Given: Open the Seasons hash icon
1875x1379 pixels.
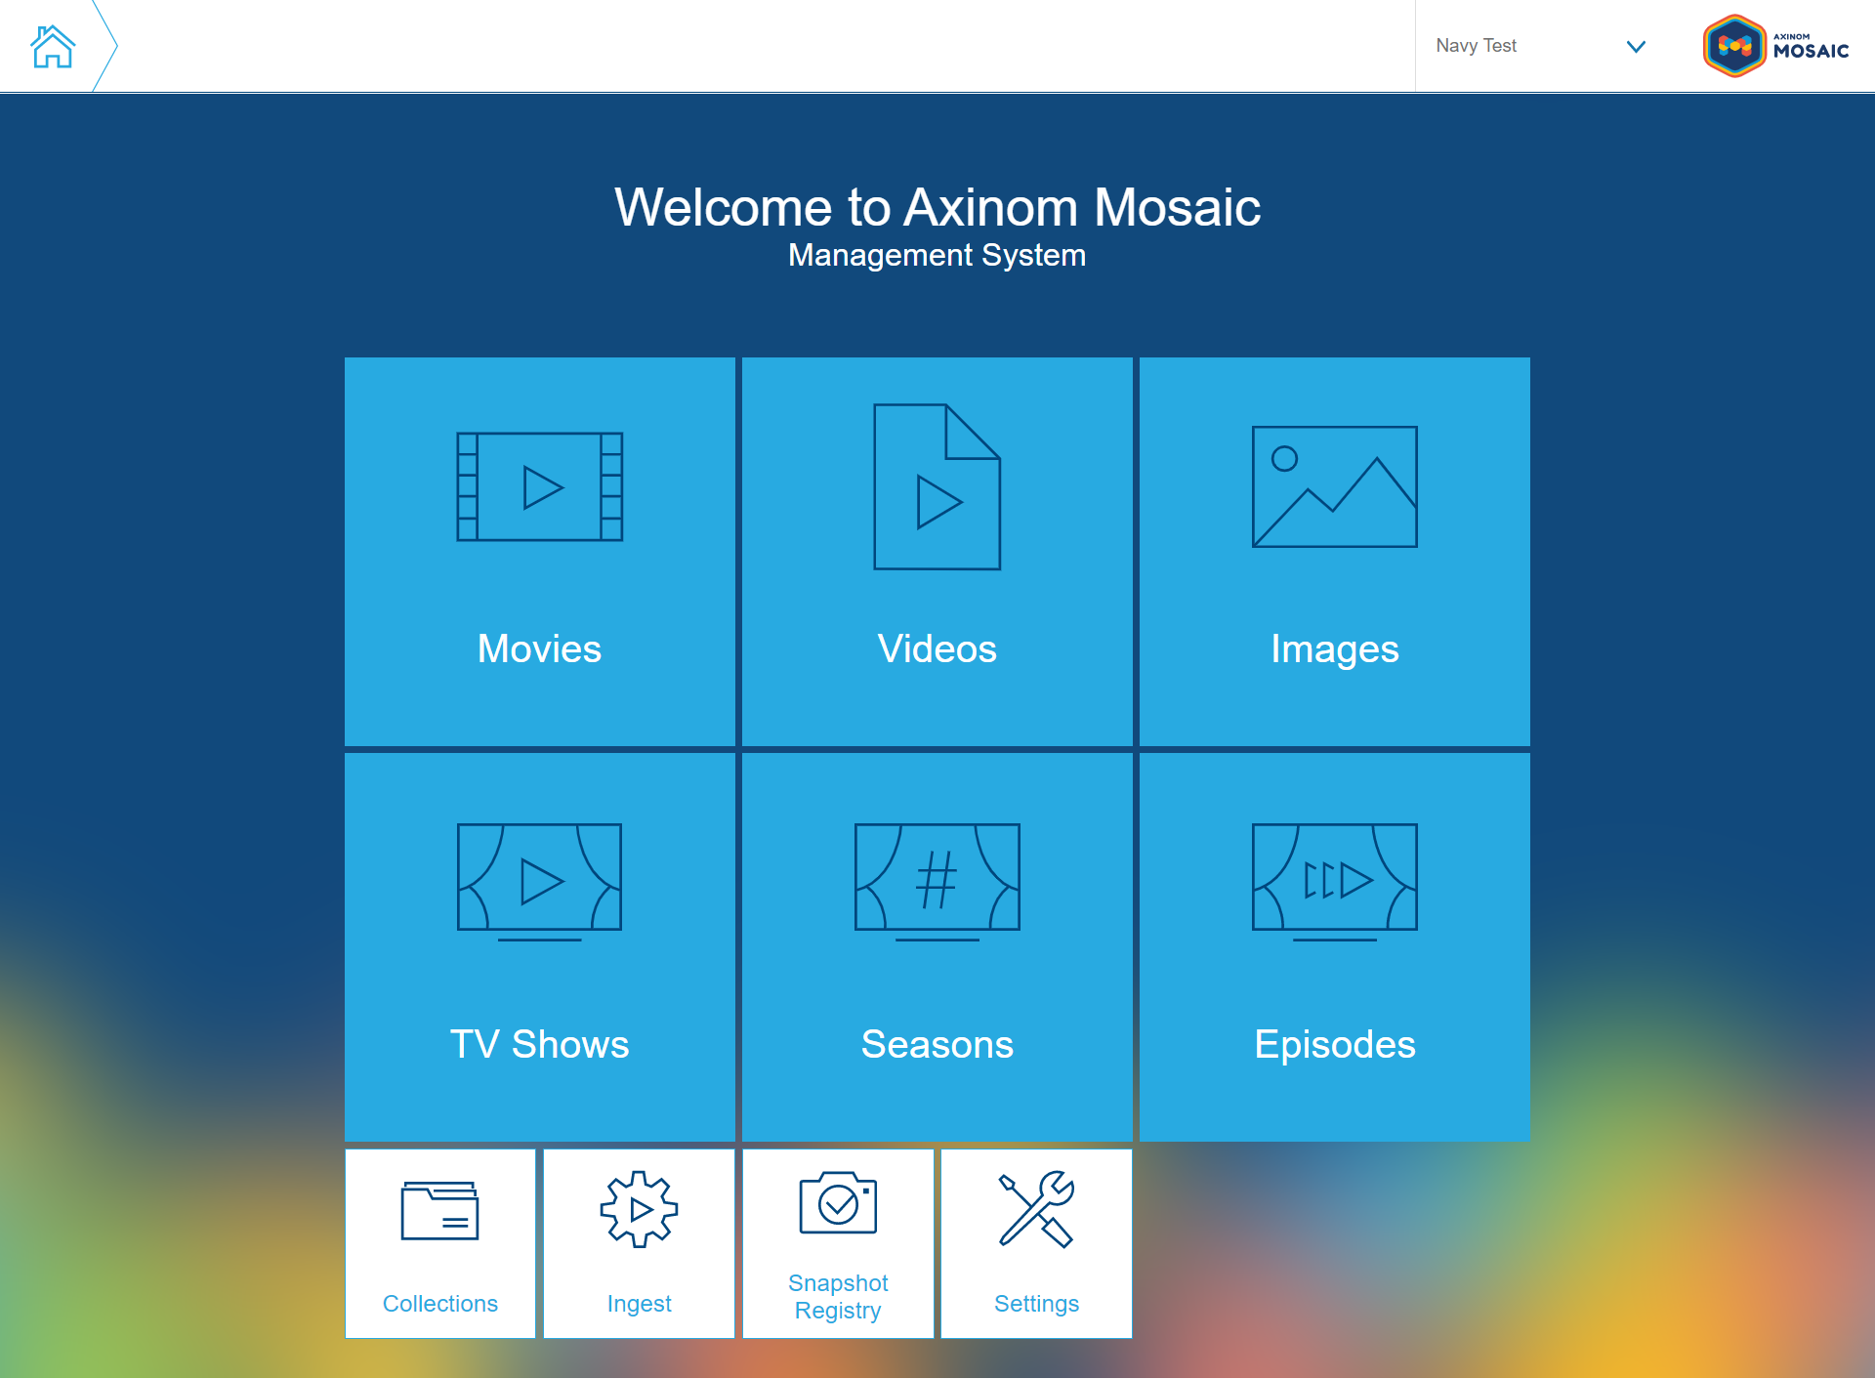Looking at the screenshot, I should coord(937,882).
